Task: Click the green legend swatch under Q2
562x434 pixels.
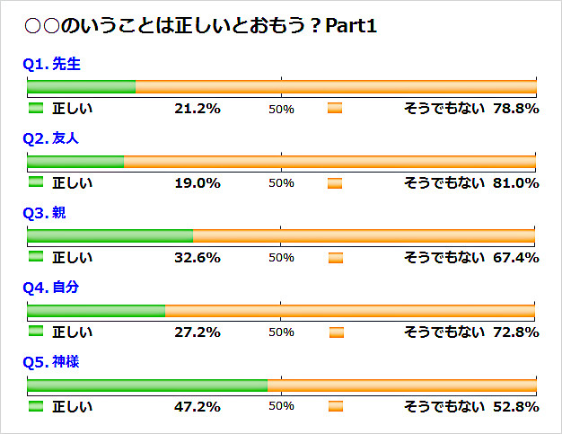Action: (x=36, y=182)
